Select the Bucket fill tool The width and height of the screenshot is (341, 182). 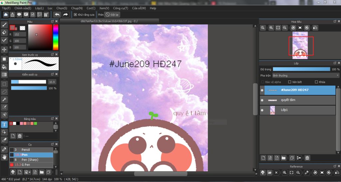[x=4, y=67]
